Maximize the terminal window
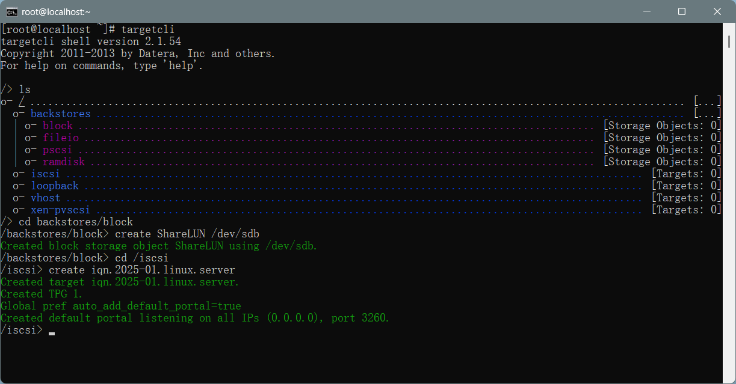This screenshot has width=736, height=384. tap(682, 11)
